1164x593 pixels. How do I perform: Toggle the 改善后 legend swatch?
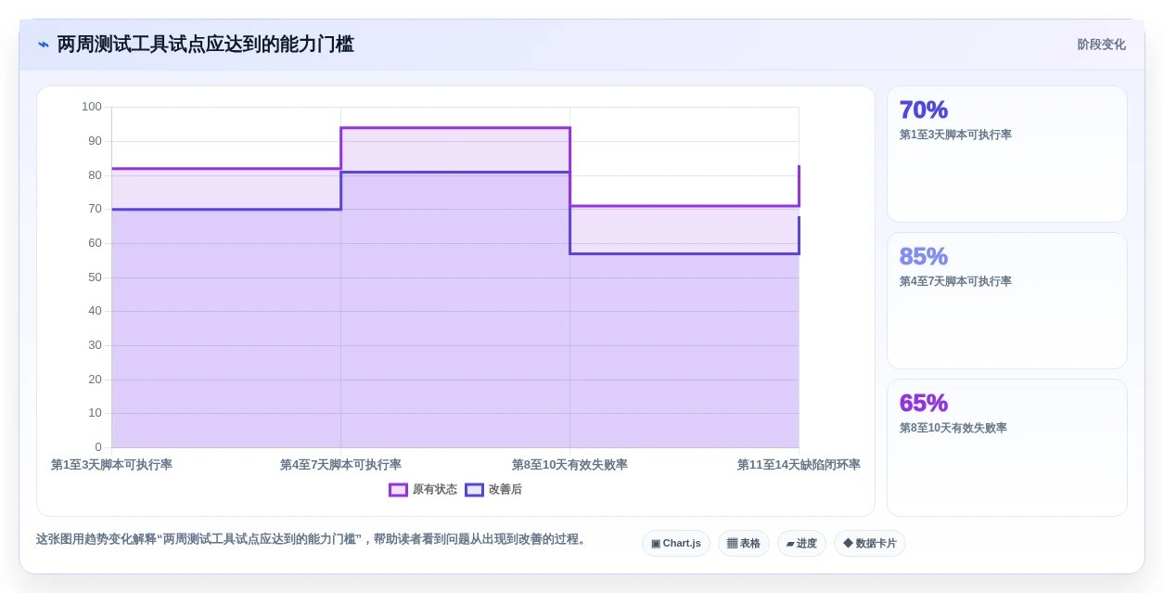474,490
